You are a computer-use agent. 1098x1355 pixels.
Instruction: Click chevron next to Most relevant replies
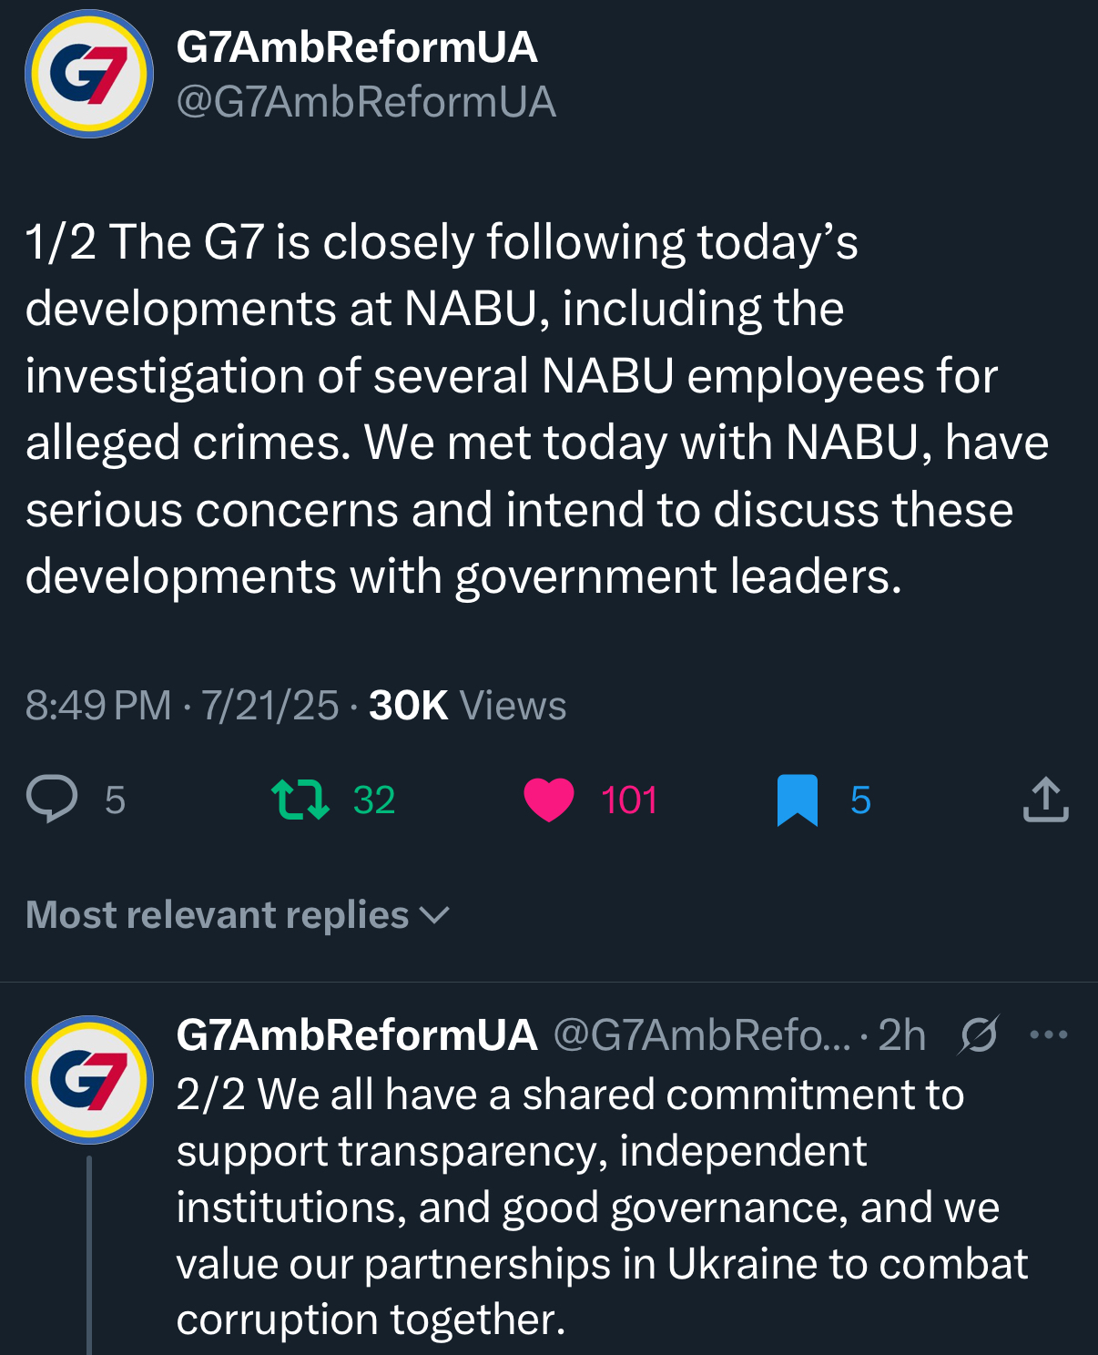[436, 915]
